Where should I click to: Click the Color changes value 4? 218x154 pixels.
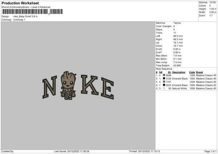174,26
